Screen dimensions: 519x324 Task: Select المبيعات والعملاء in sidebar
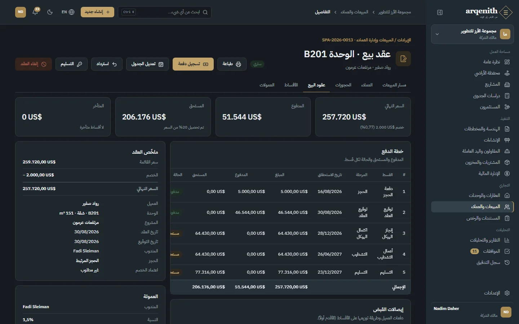click(x=472, y=207)
